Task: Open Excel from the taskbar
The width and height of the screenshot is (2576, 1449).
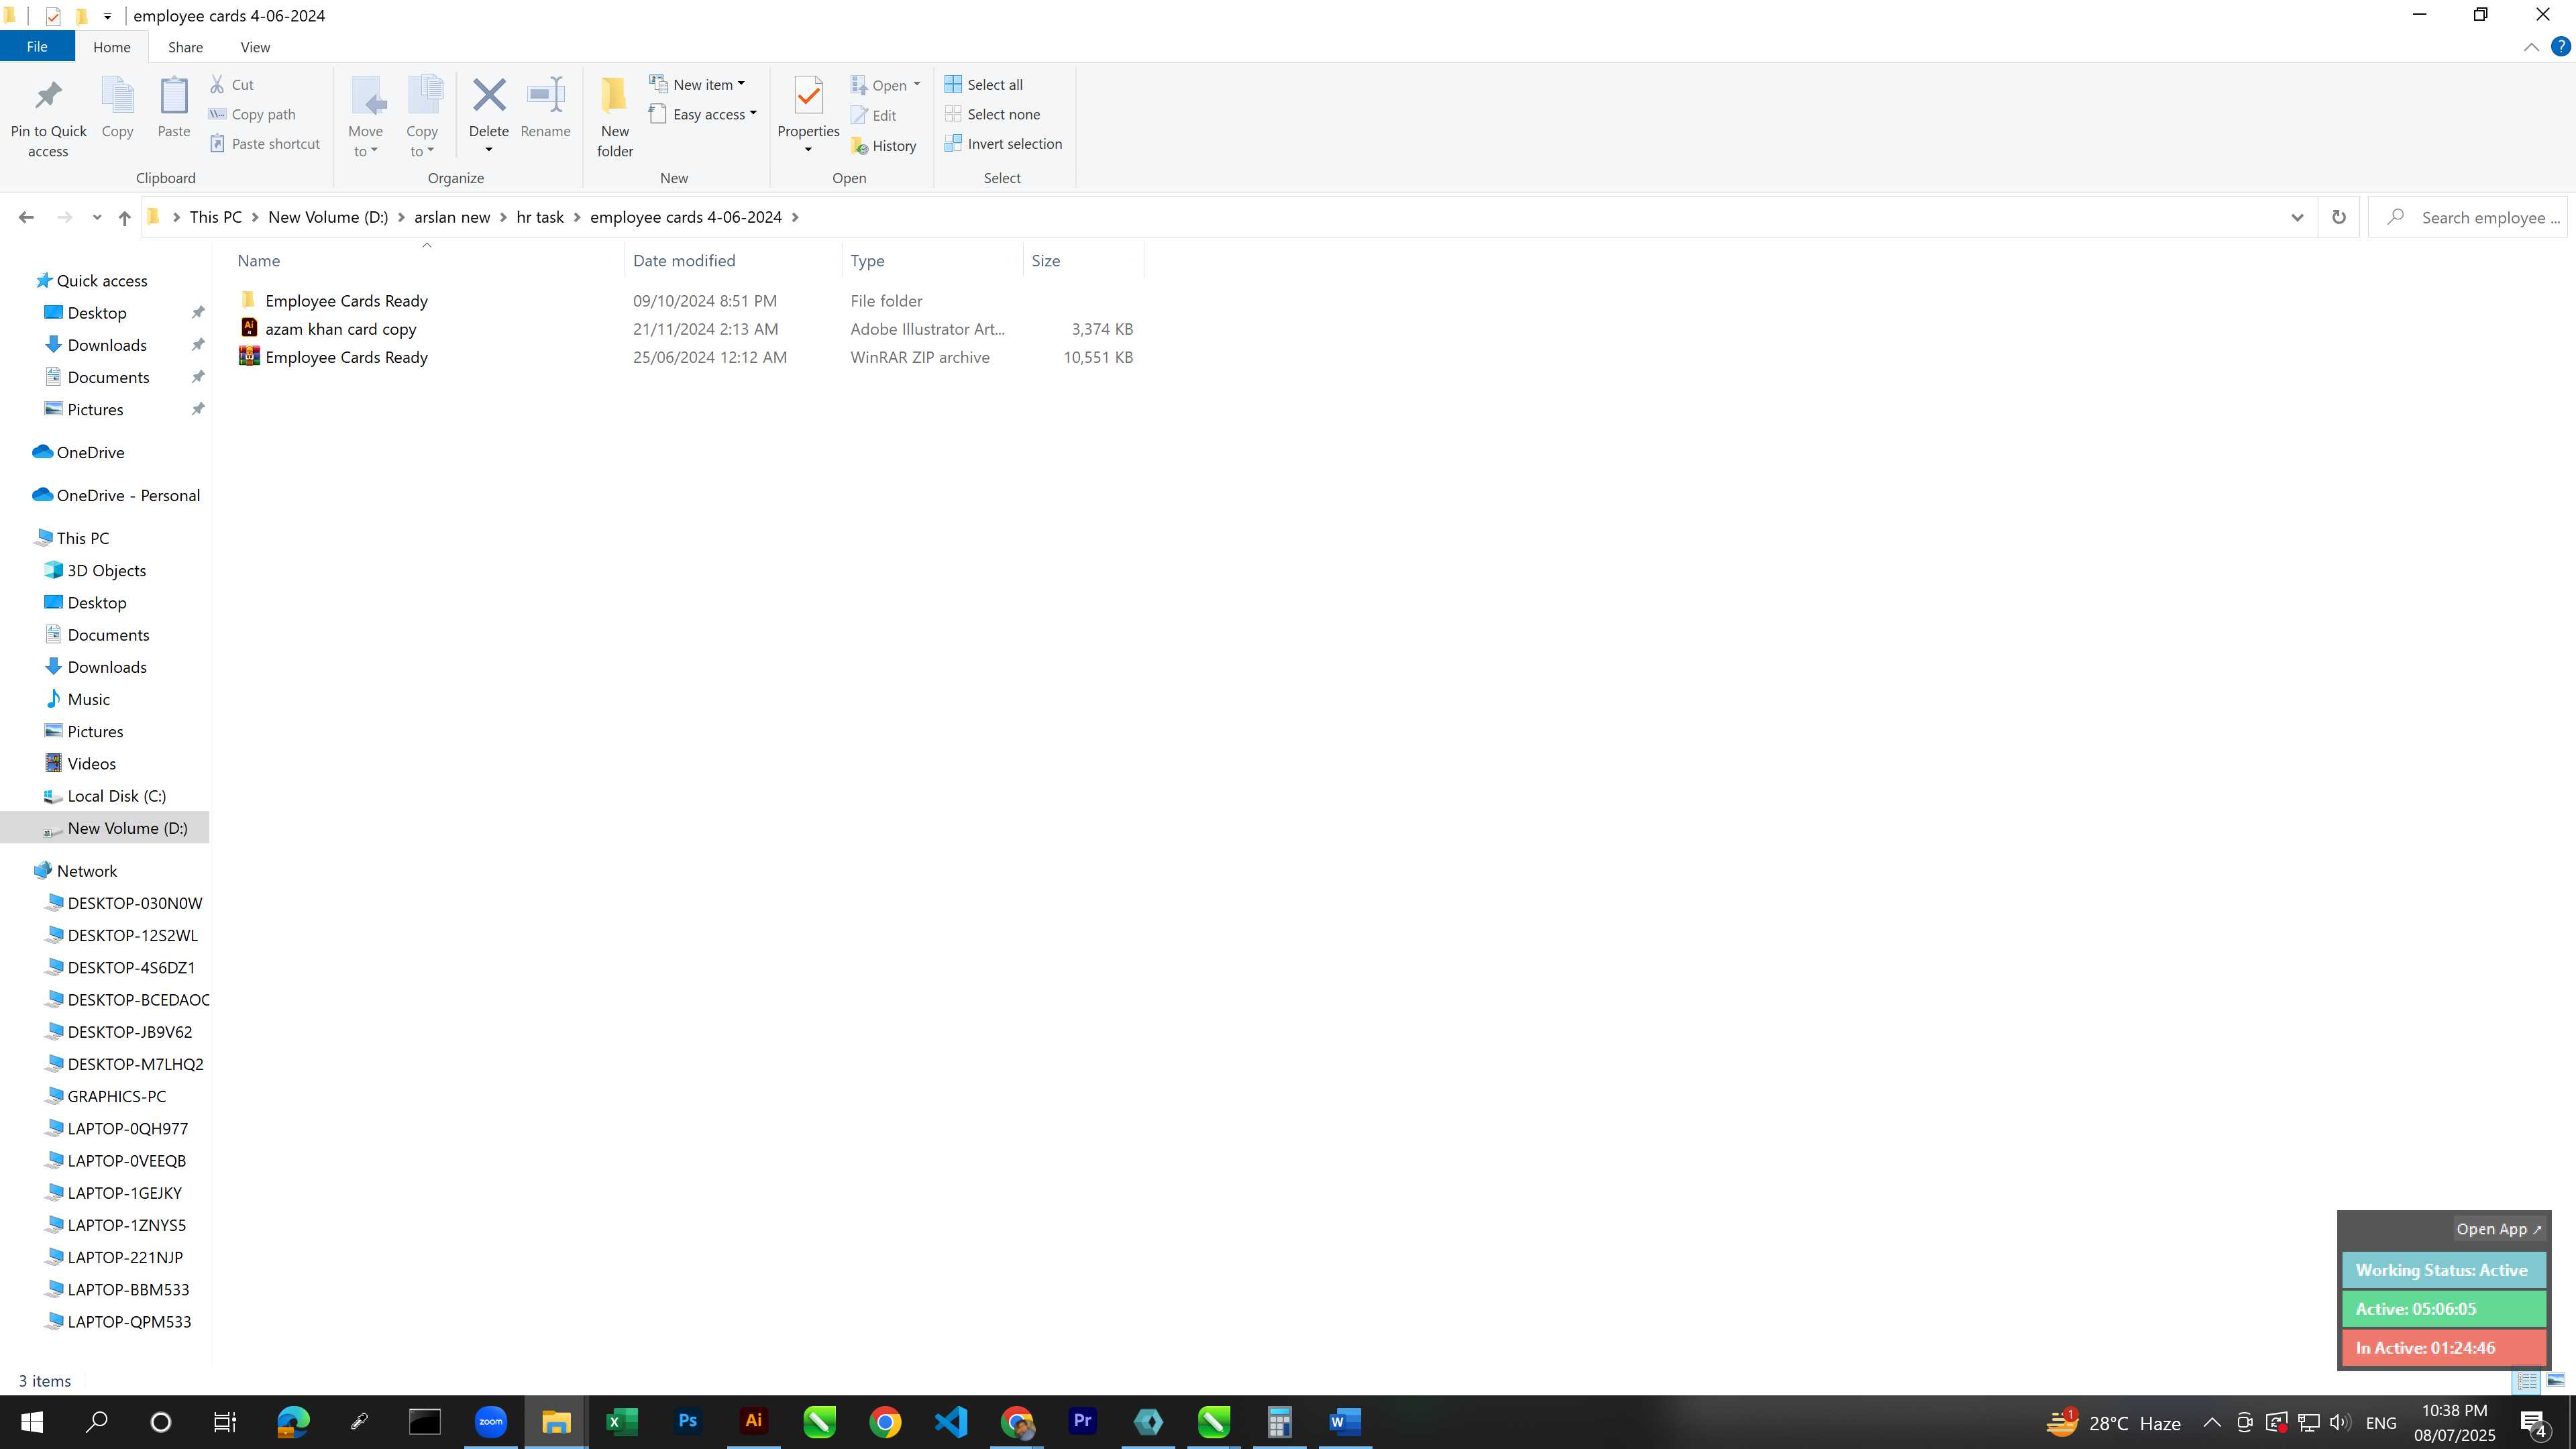Action: pos(622,1421)
